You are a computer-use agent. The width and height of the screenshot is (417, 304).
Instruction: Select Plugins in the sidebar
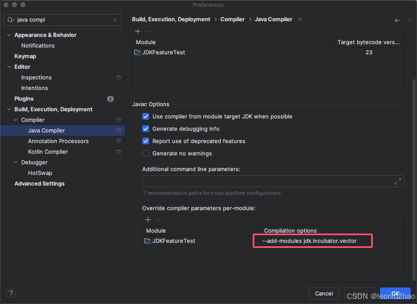click(24, 99)
